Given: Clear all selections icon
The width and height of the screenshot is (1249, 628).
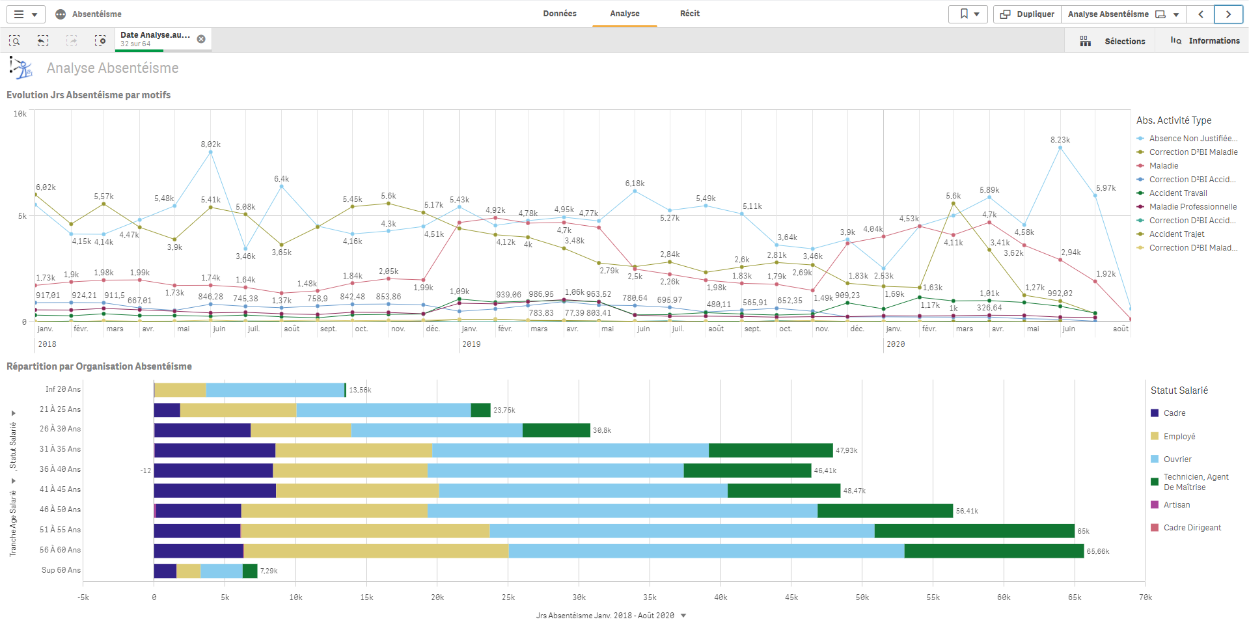Looking at the screenshot, I should click(x=100, y=40).
